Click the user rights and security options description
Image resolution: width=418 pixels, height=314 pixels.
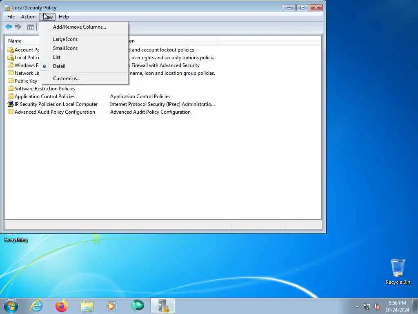click(x=172, y=57)
